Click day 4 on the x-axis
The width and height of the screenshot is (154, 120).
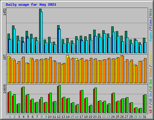pyautogui.click(x=23, y=117)
